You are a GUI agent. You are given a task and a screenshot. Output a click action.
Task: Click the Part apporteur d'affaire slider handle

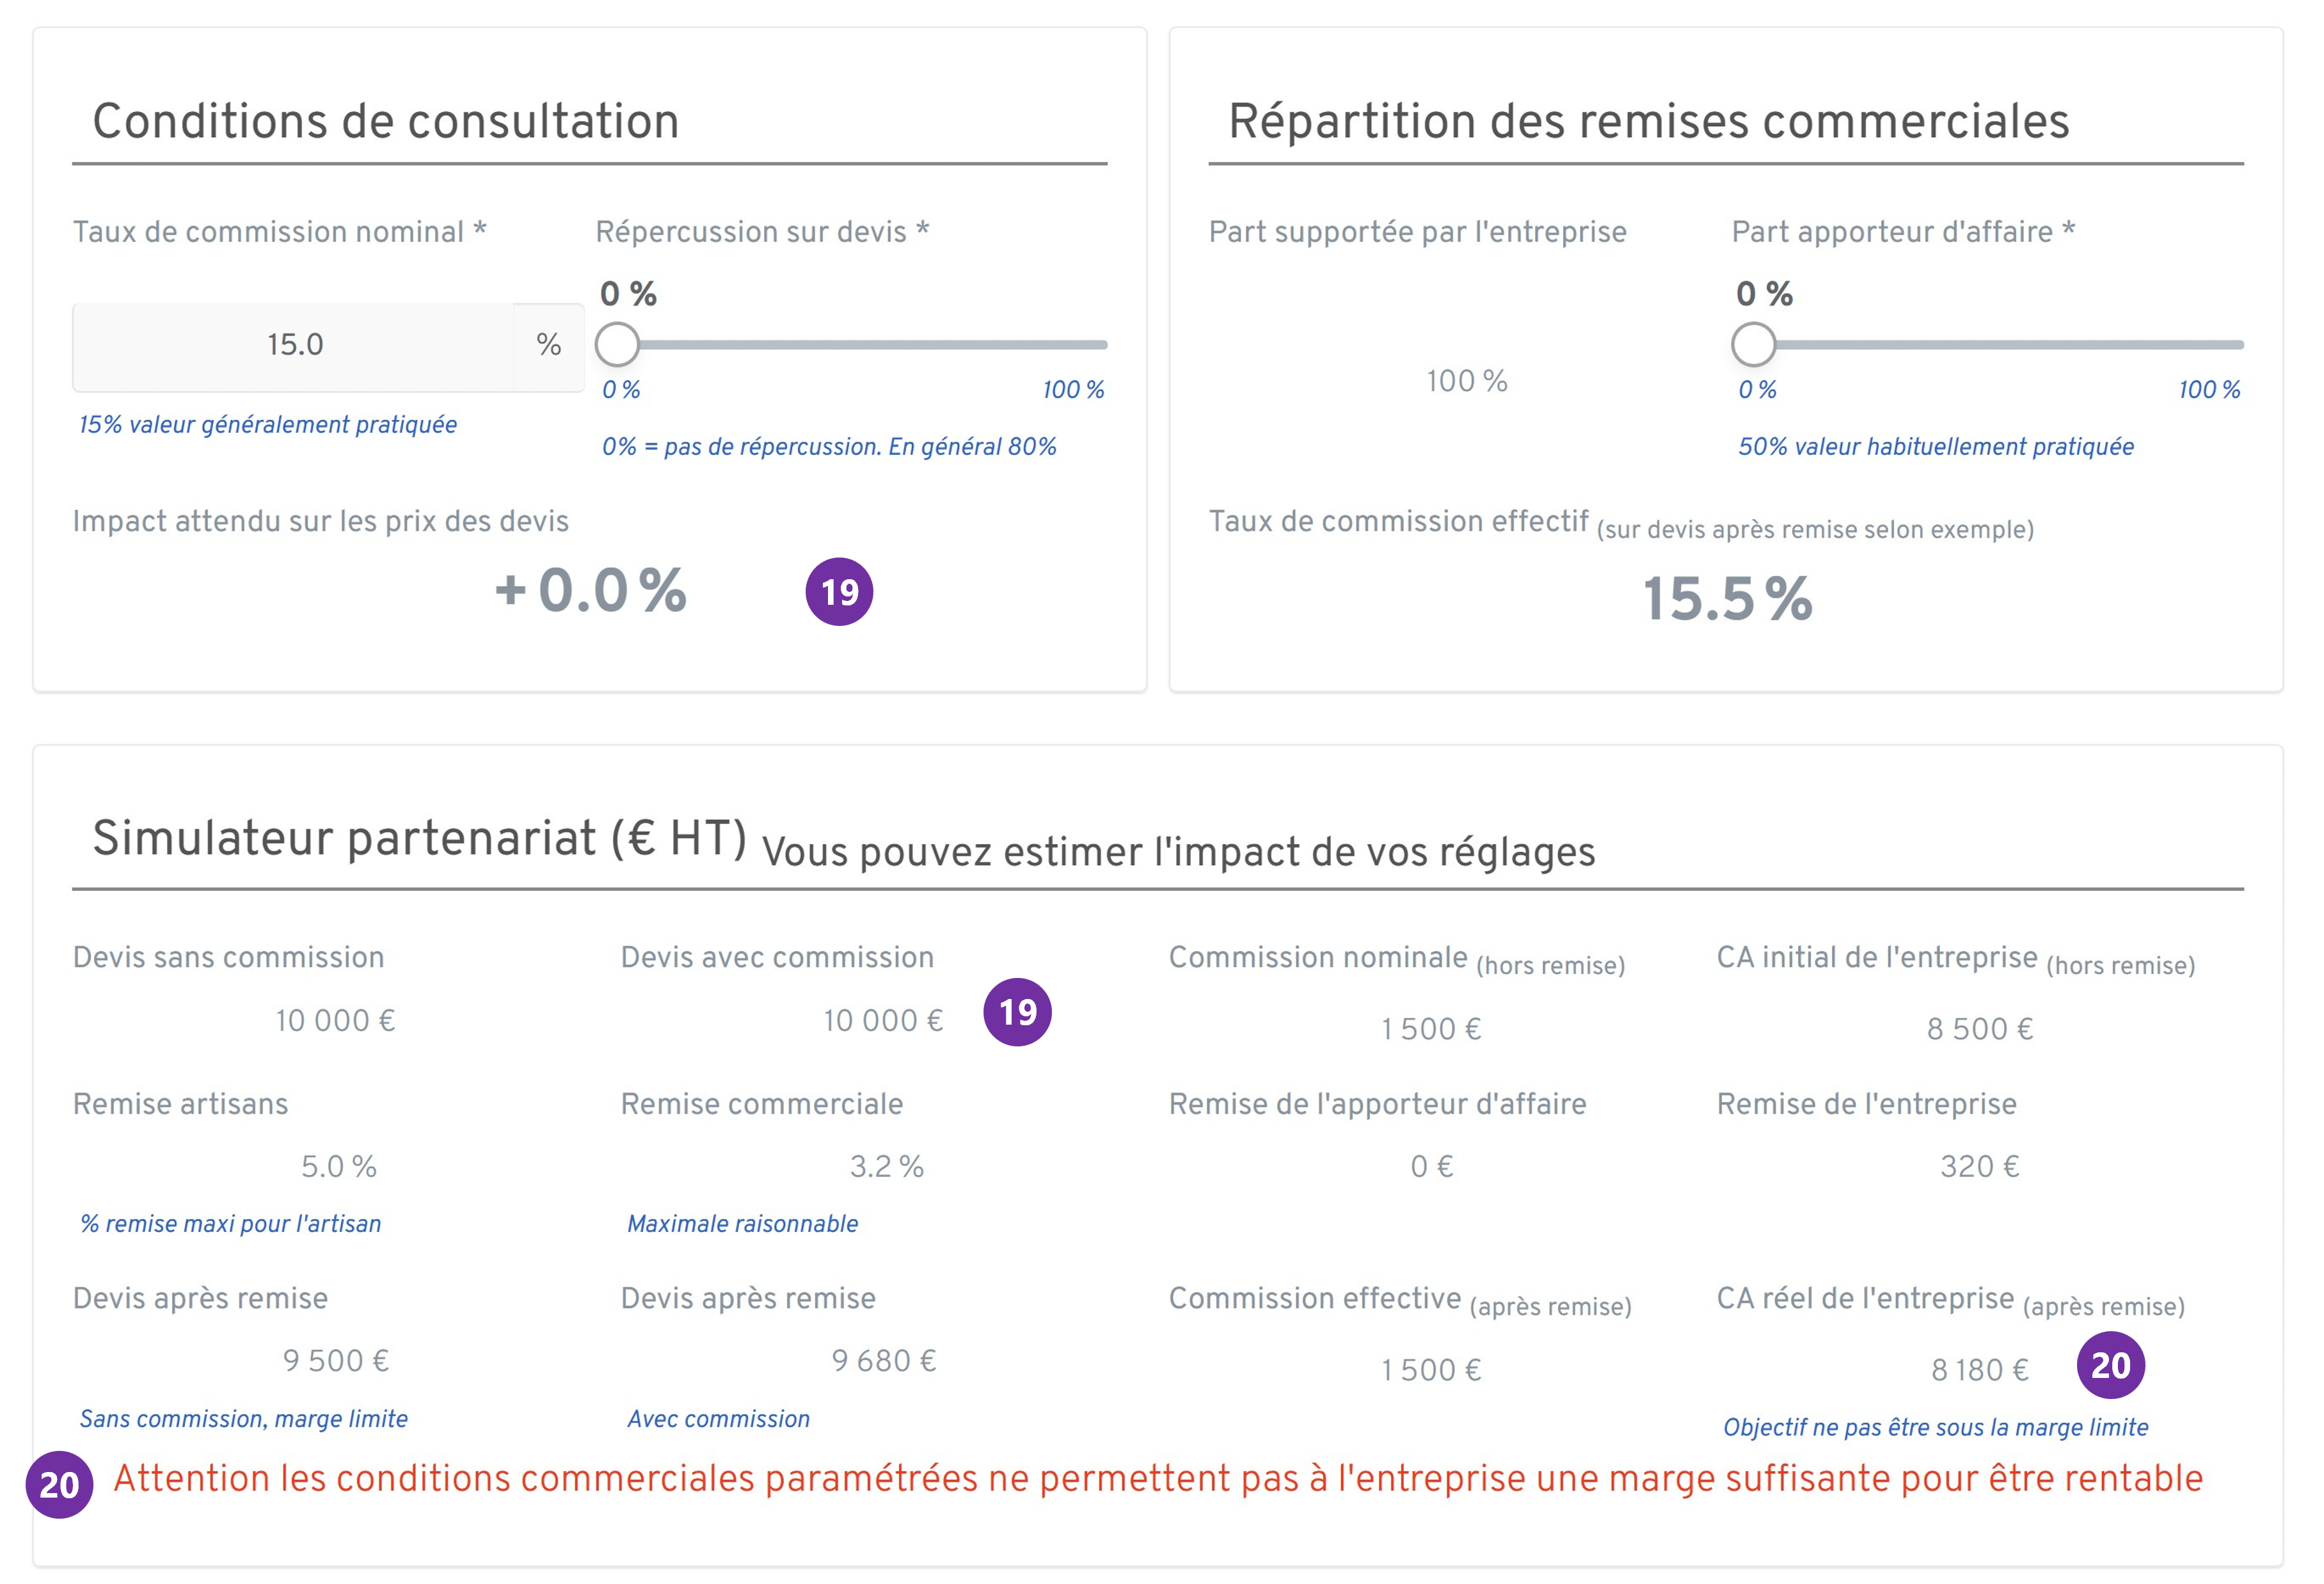pyautogui.click(x=1753, y=345)
